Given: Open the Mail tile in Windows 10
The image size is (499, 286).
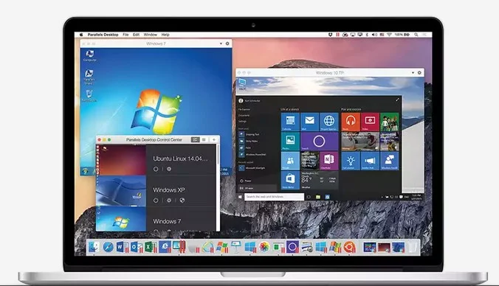Looking at the screenshot, I should 309,122.
